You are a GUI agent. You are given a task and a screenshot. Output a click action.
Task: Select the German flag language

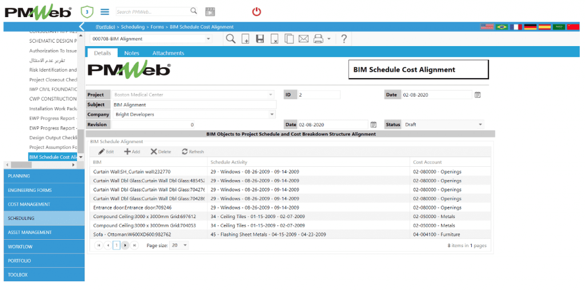530,27
